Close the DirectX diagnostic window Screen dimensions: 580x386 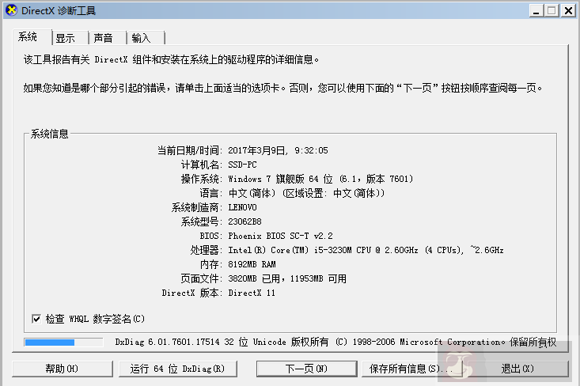pos(568,10)
